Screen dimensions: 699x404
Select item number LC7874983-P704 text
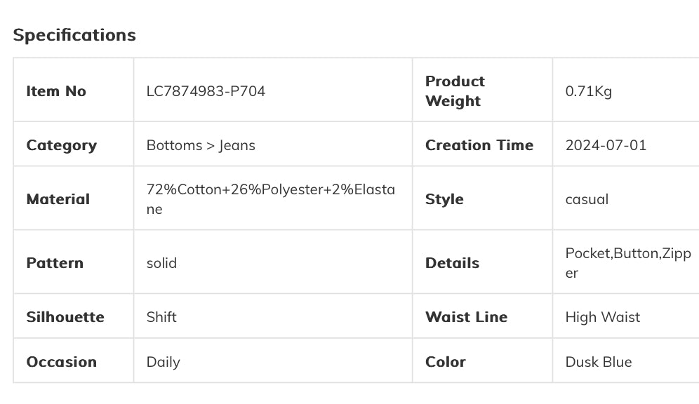(206, 91)
